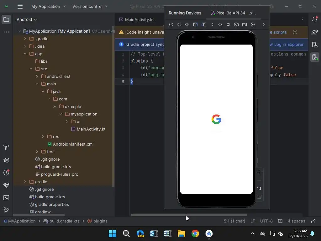Tap the emulator Overview square button
The image size is (321, 241).
pyautogui.click(x=228, y=24)
